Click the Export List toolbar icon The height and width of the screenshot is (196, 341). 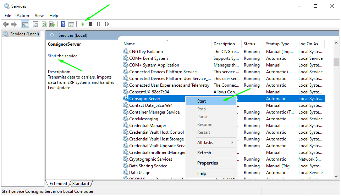[52, 24]
